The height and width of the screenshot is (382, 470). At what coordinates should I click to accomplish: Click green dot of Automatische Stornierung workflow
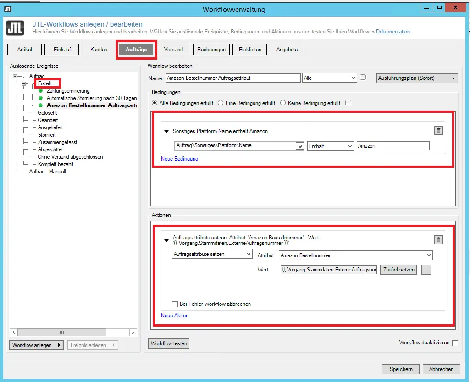[41, 98]
